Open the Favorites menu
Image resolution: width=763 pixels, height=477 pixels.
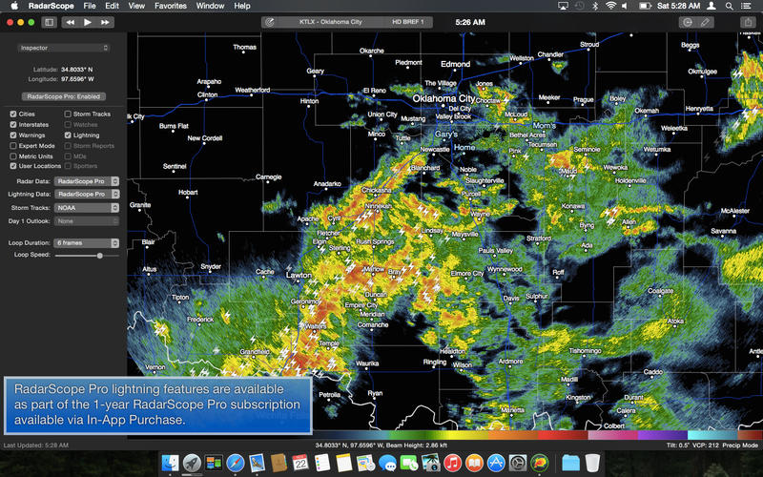tap(171, 6)
